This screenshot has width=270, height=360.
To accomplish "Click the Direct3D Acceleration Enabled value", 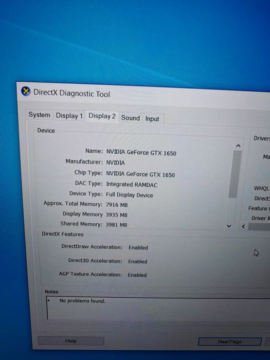I will (x=138, y=261).
